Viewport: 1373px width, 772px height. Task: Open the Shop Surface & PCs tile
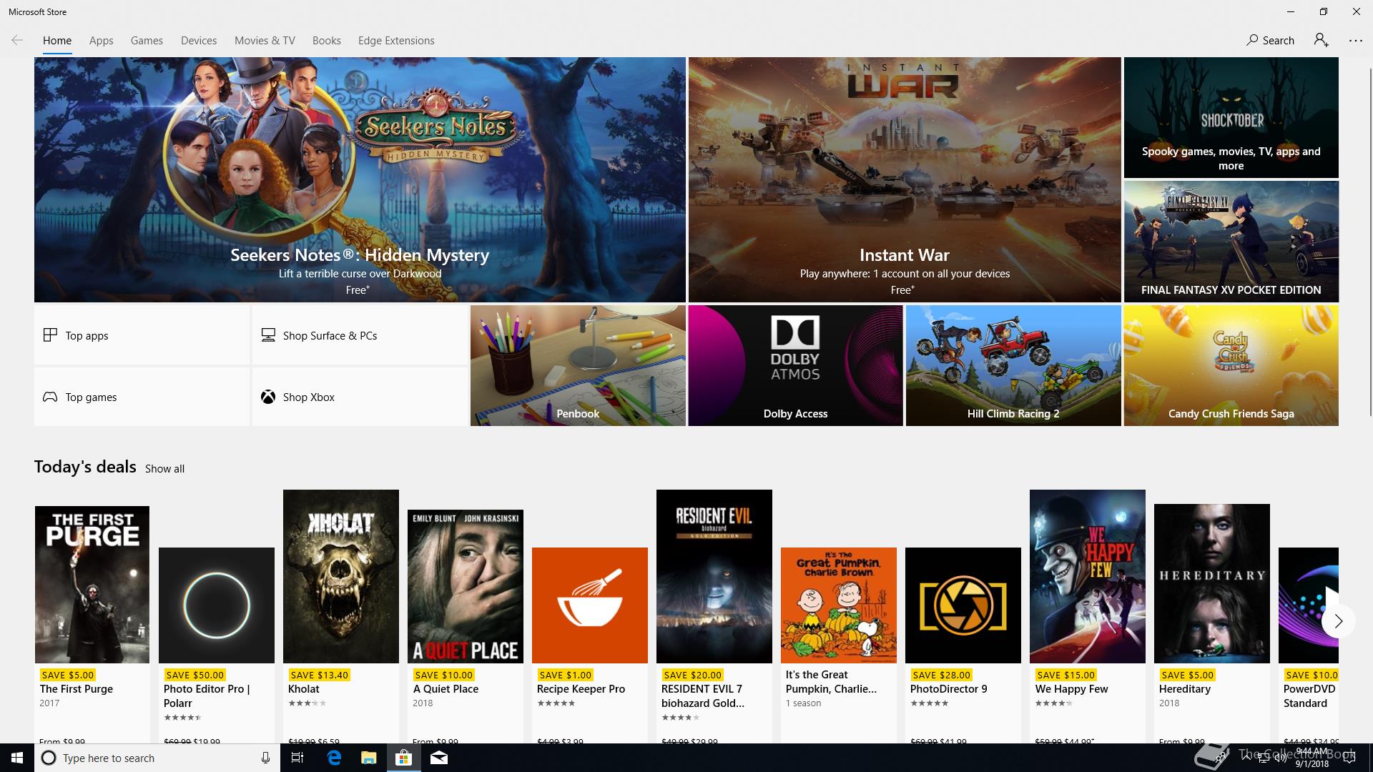[360, 335]
